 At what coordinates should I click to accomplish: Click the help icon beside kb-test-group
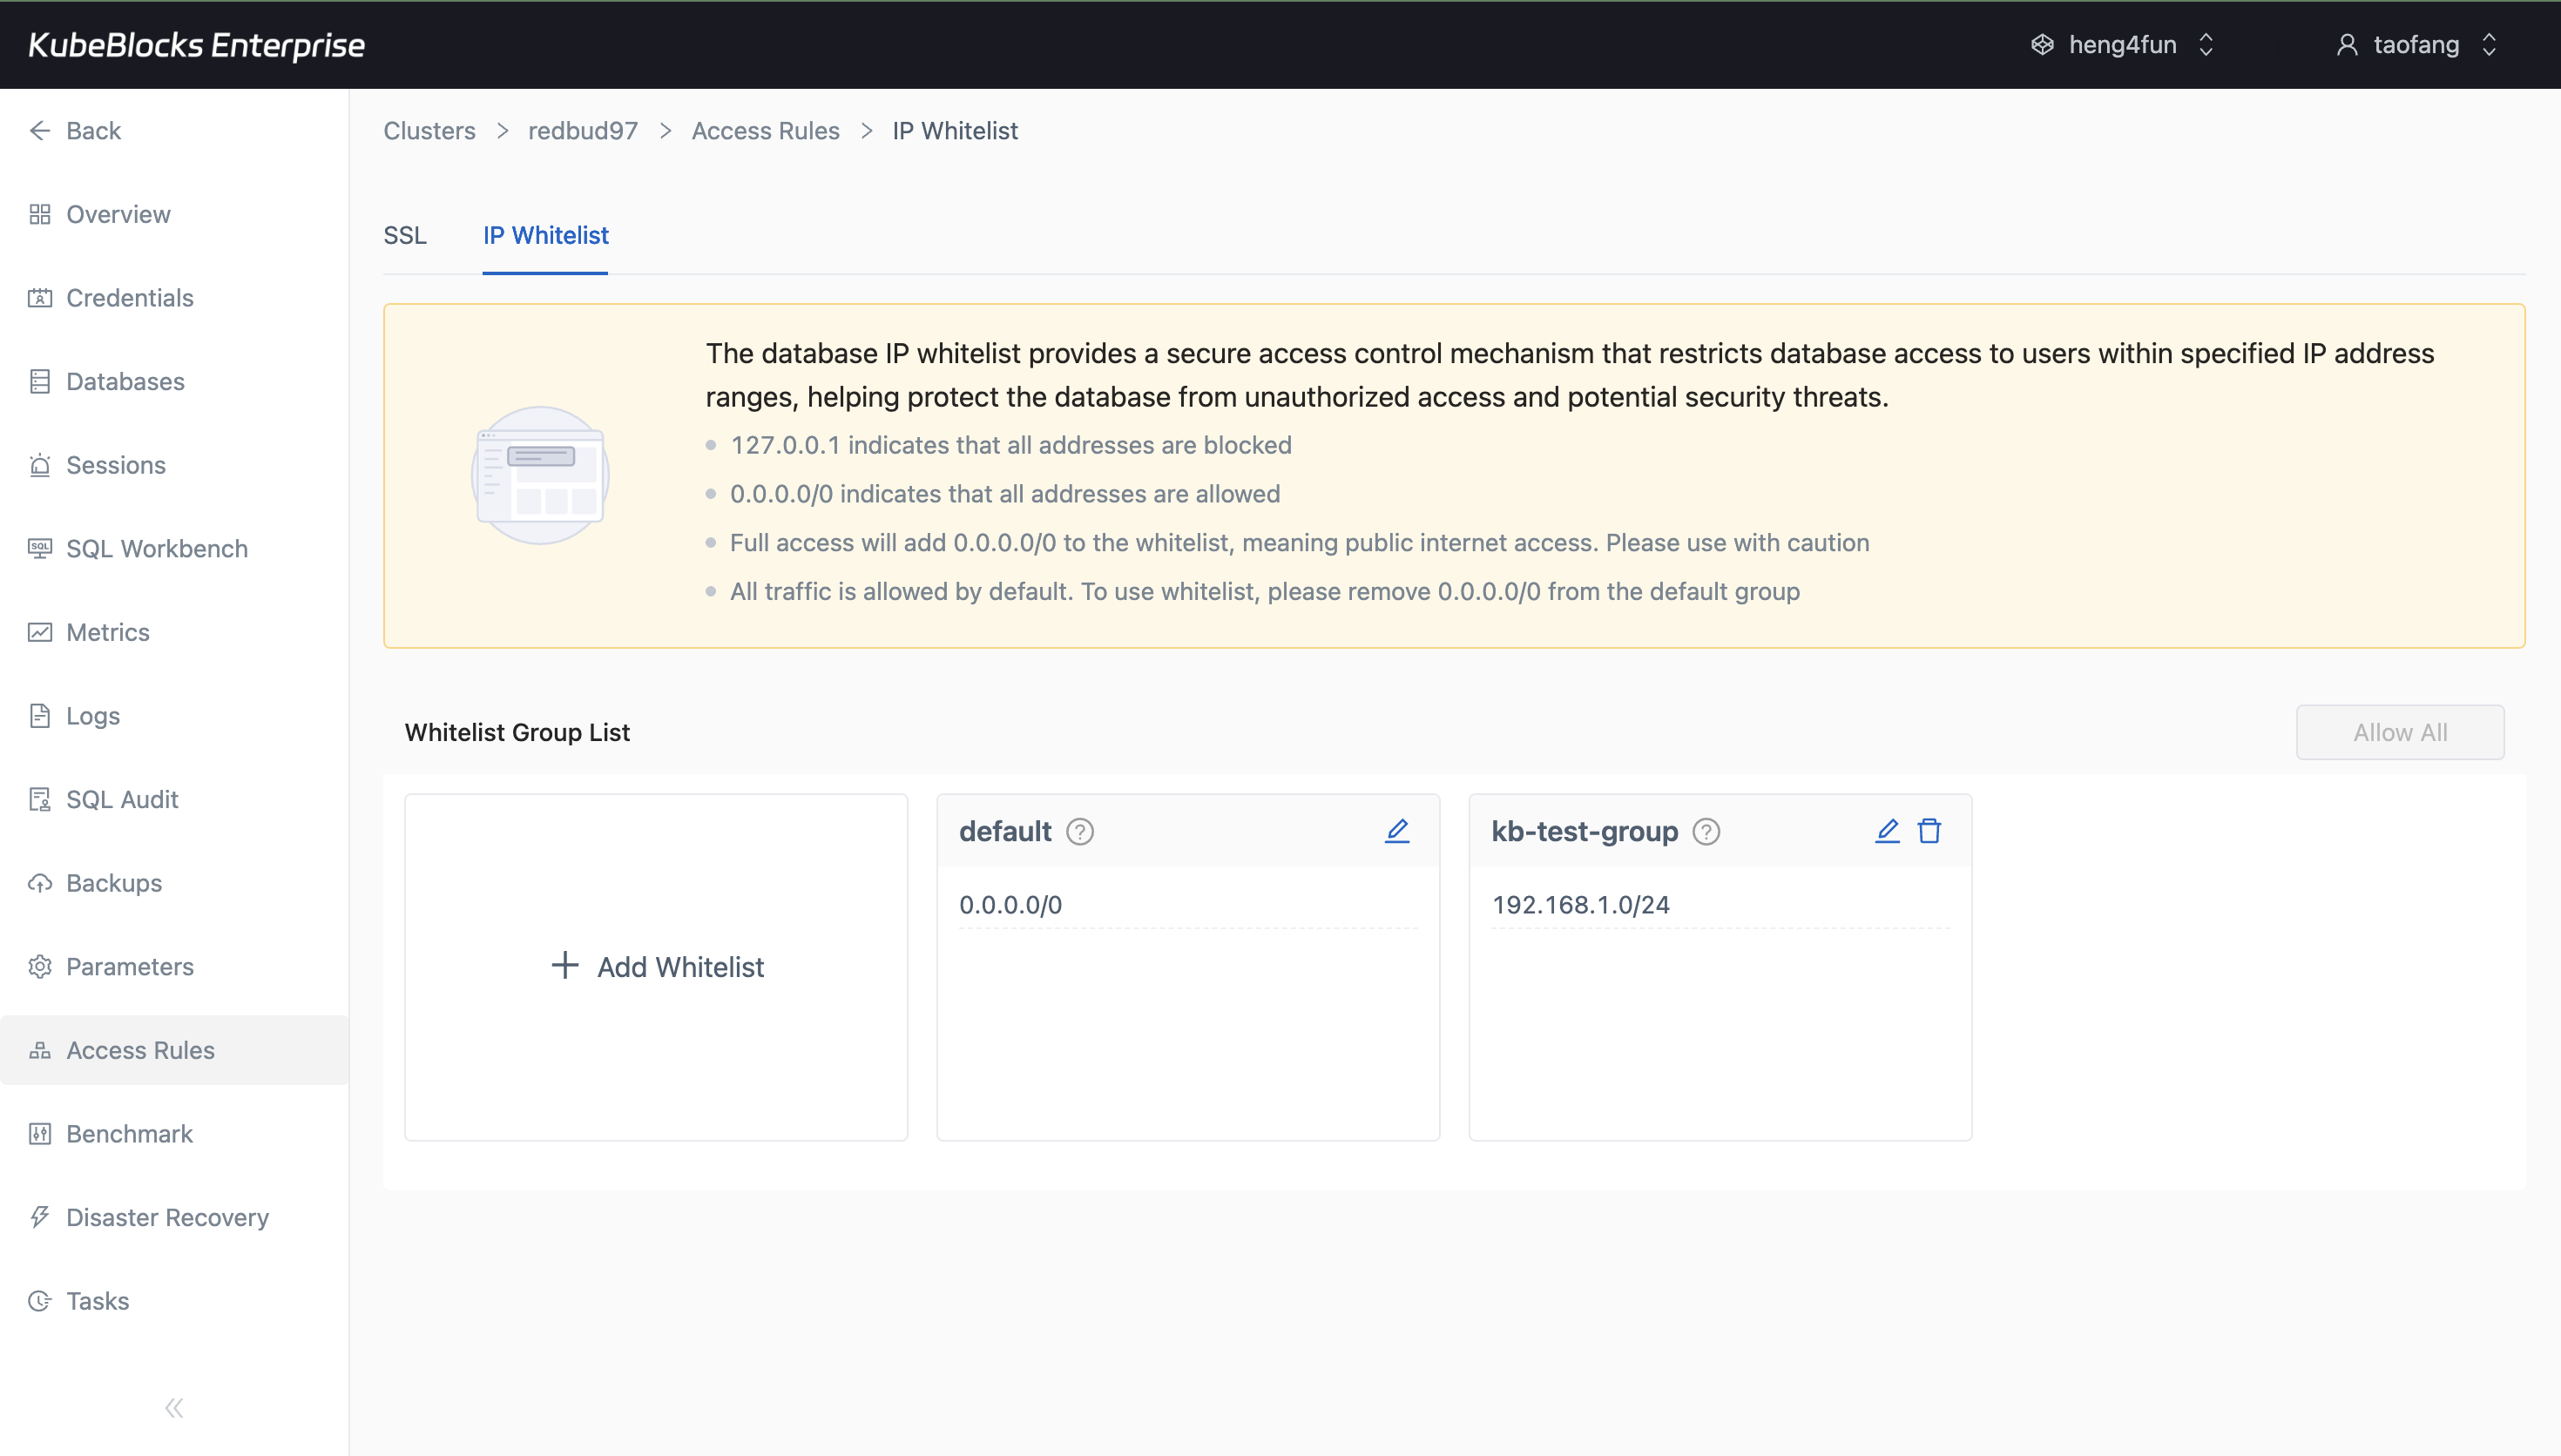[x=1705, y=831]
